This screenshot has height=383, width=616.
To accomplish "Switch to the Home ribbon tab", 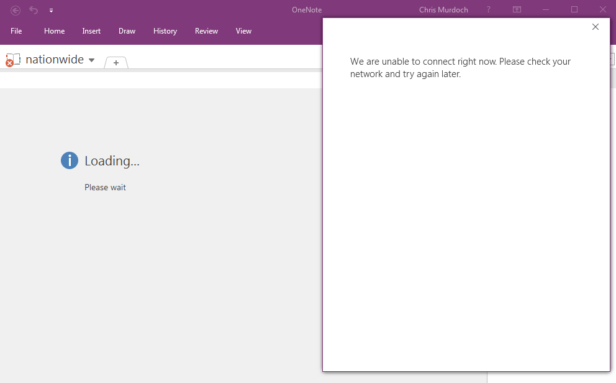I will [x=54, y=31].
